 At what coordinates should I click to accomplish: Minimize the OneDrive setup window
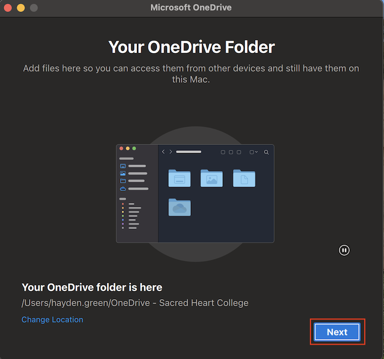(x=21, y=8)
